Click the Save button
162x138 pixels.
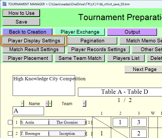(21, 22)
